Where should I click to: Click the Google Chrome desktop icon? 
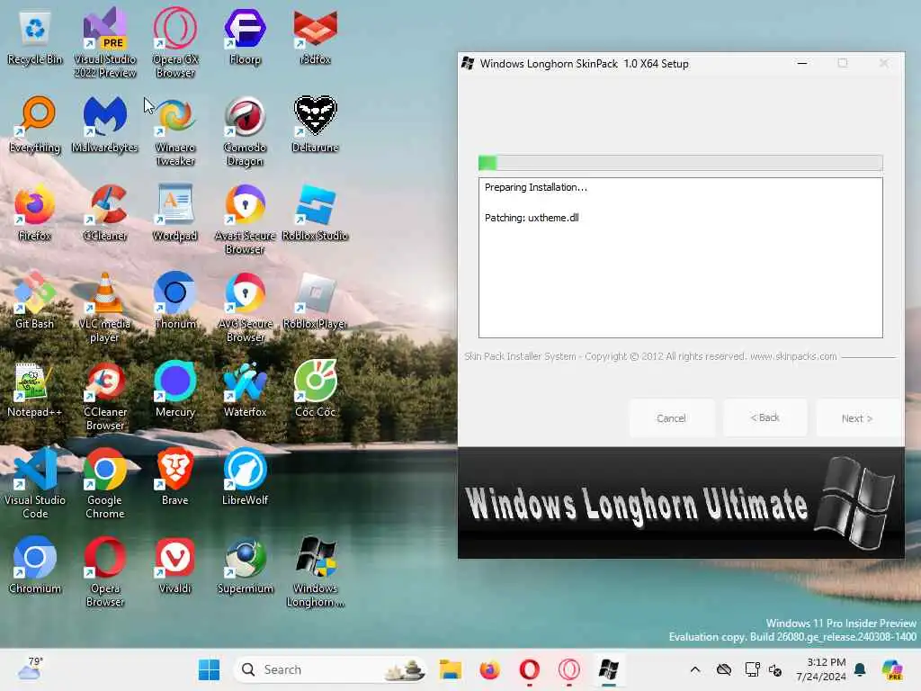[105, 483]
